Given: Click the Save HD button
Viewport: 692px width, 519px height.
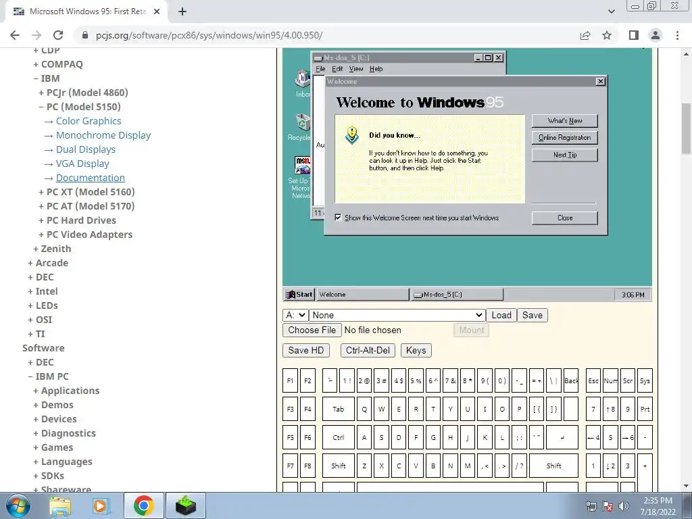Looking at the screenshot, I should coord(306,351).
